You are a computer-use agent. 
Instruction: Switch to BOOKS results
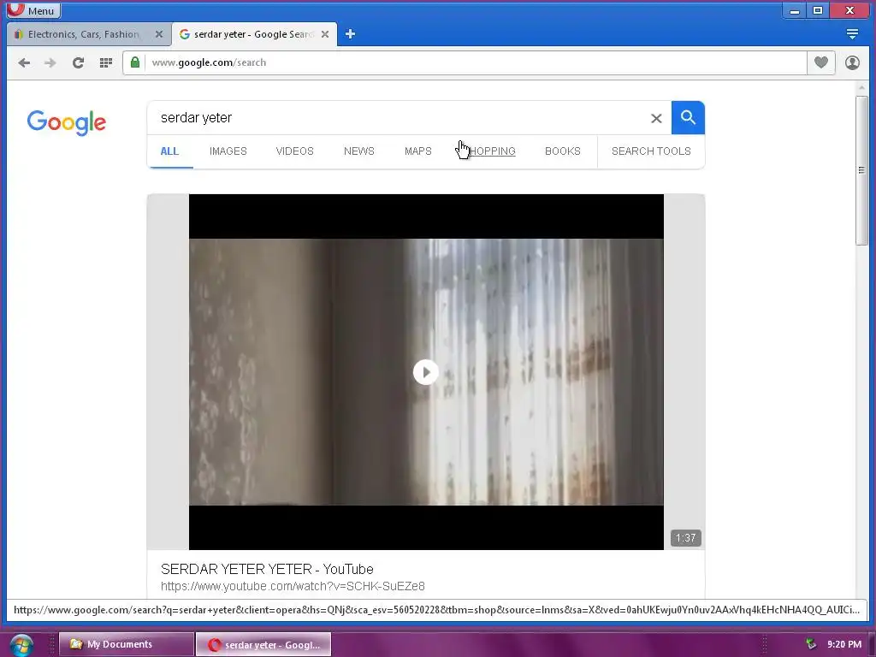click(563, 151)
